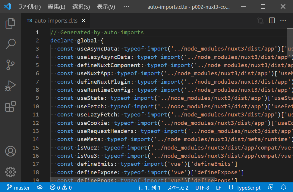Click the 行 1, 列 1 cursor position
Viewport: 293px width, 192px height.
point(149,188)
